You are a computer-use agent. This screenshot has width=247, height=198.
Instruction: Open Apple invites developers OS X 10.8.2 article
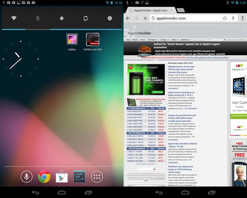click(x=181, y=94)
